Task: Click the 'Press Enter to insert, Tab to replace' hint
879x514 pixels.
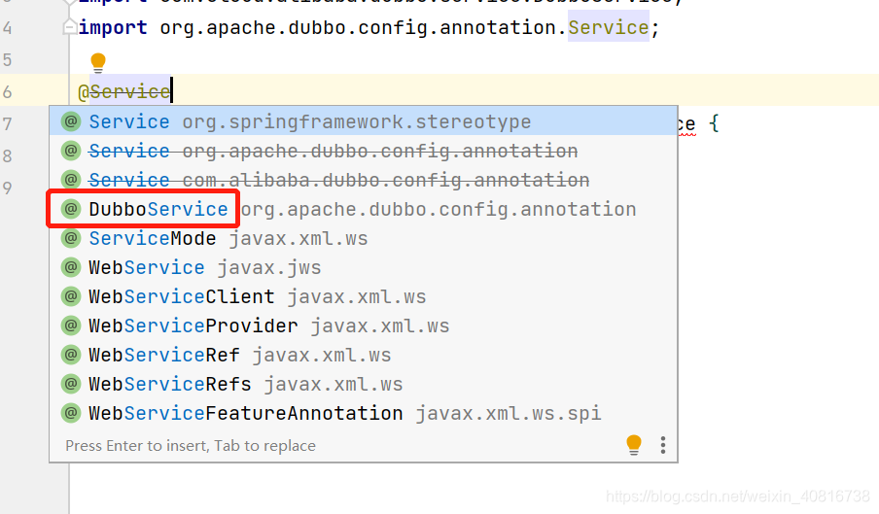Action: [x=191, y=446]
